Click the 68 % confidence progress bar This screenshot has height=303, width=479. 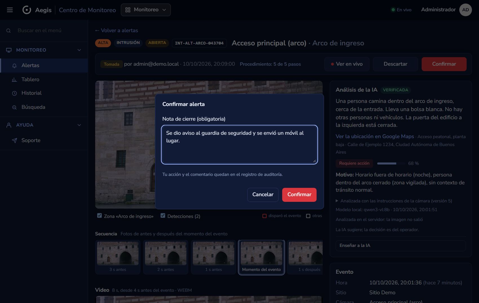coord(391,163)
